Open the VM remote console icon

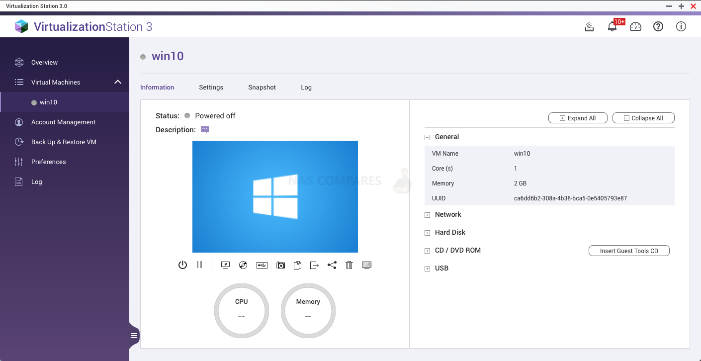225,265
